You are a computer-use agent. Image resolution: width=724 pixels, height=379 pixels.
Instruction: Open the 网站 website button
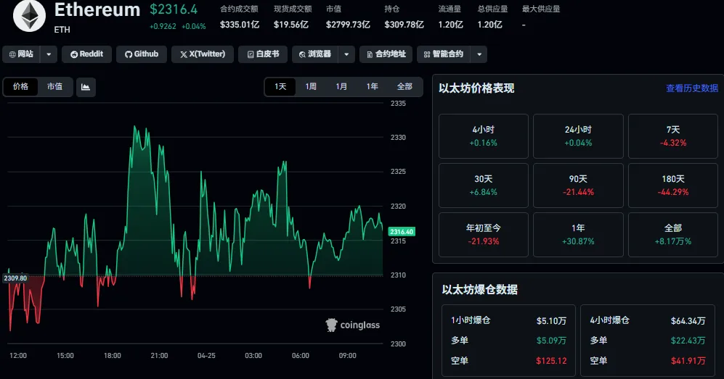coord(21,54)
